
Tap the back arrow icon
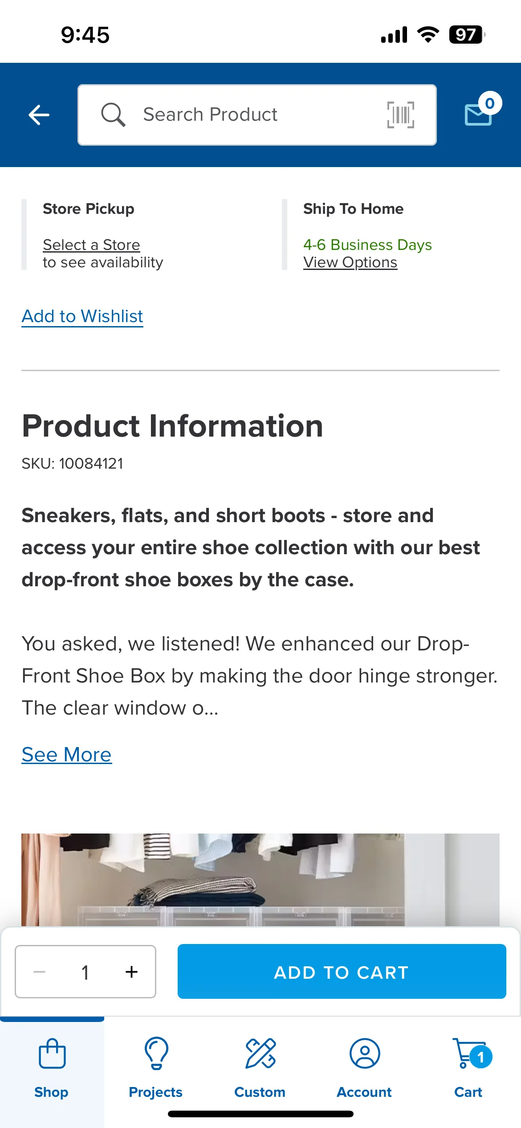coord(39,115)
